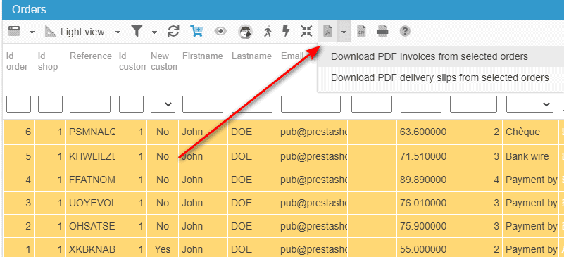Click the Firstname filter input field
The image size is (564, 257).
click(x=203, y=104)
